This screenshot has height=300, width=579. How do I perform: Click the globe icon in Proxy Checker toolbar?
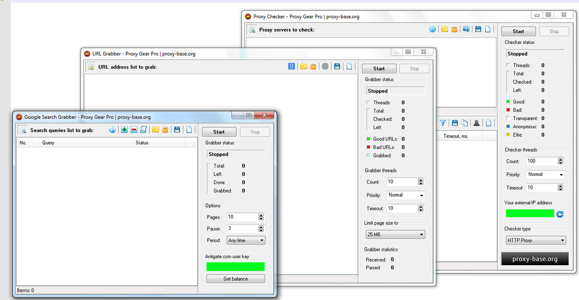[x=432, y=29]
